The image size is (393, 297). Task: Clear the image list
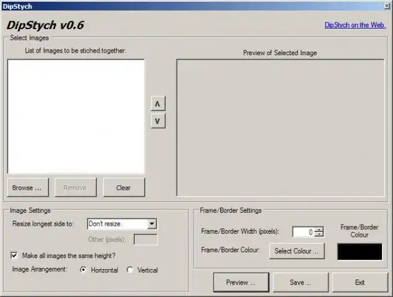tap(124, 187)
